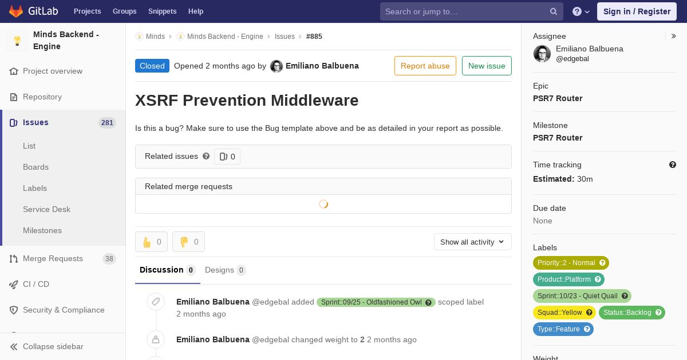Click the #885 breadcrumb link

[314, 37]
